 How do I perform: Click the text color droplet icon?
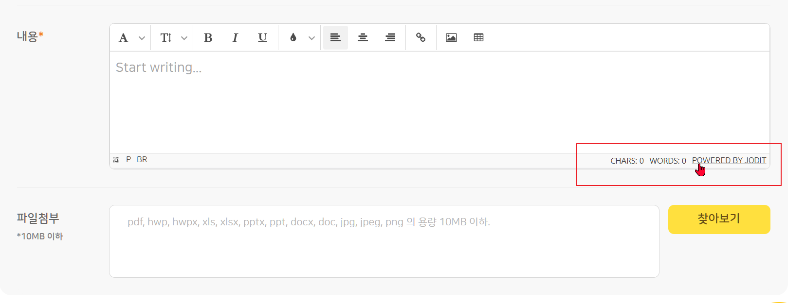[x=293, y=38]
